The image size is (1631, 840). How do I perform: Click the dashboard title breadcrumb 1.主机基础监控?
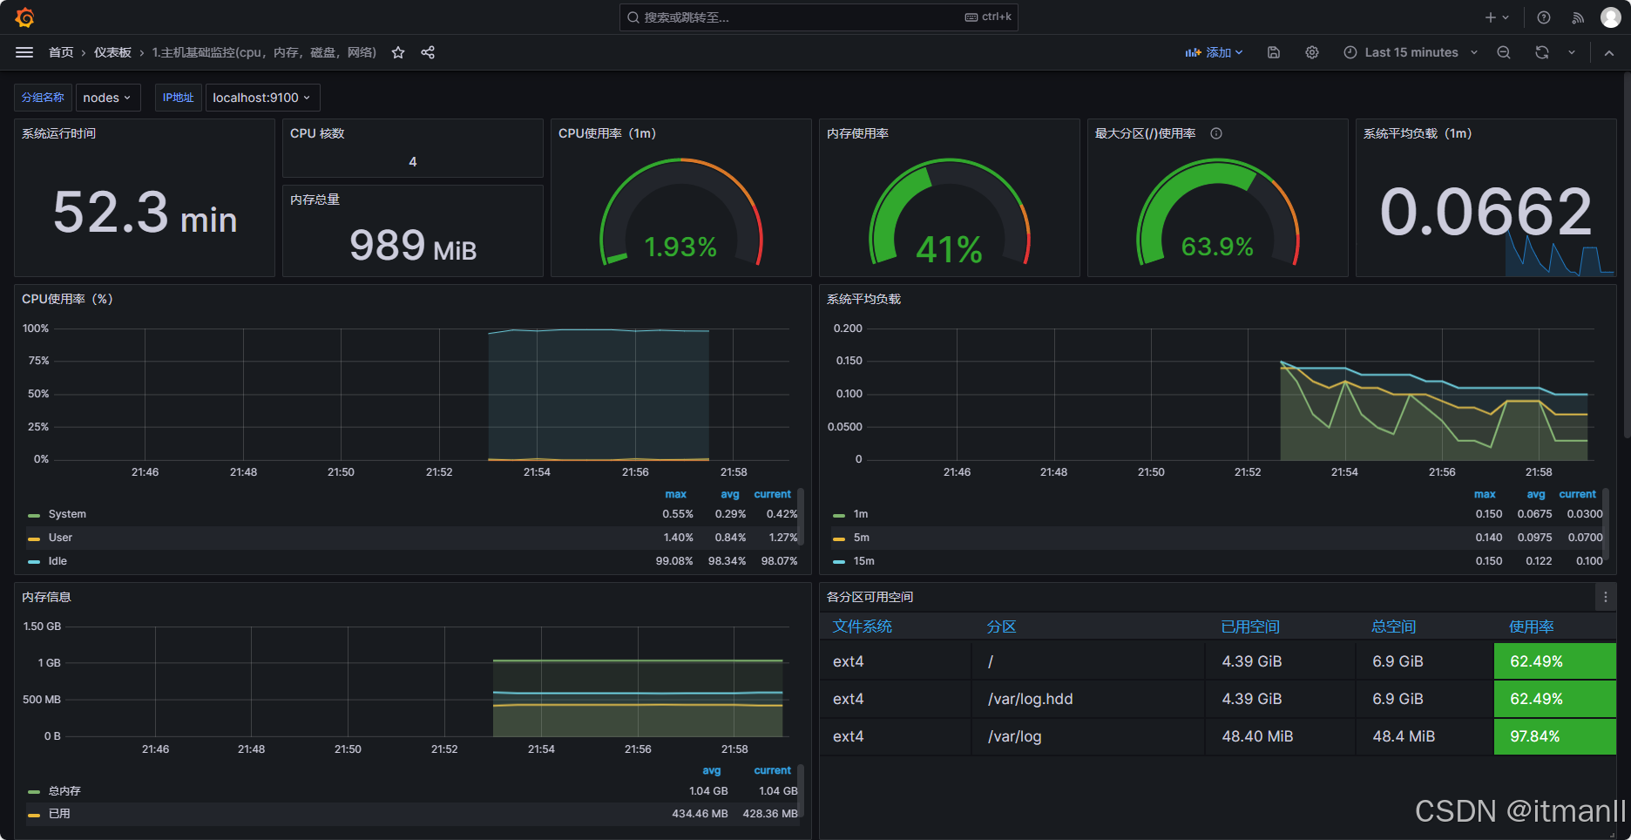coord(264,52)
